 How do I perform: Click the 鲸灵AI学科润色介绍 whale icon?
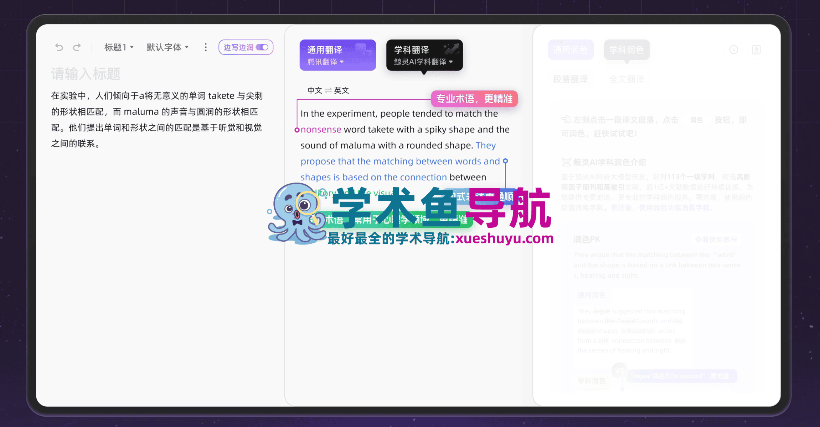coord(566,162)
